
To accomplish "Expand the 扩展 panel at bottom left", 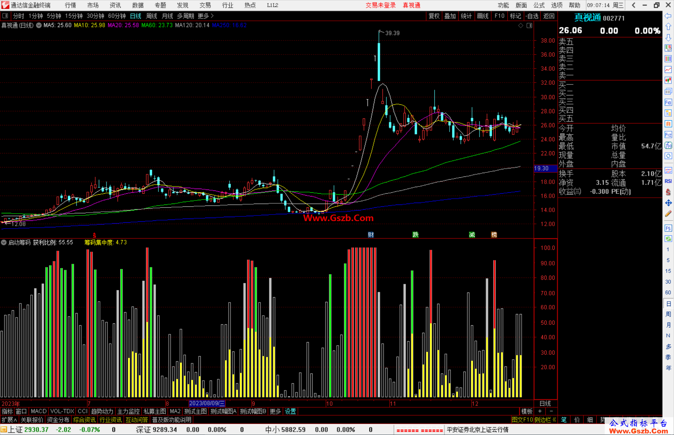I will click(9, 420).
